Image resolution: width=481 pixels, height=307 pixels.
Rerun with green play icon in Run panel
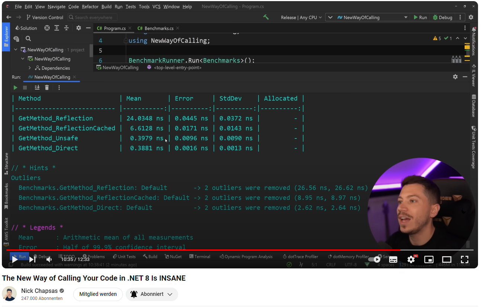[15, 88]
